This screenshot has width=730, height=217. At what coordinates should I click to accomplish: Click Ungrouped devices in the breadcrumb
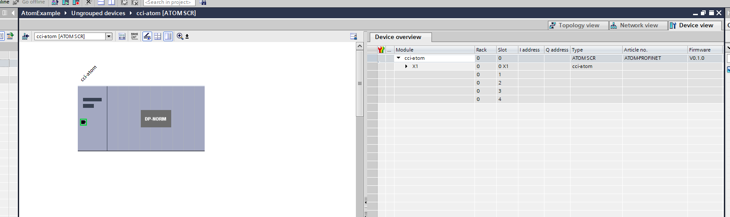(98, 13)
